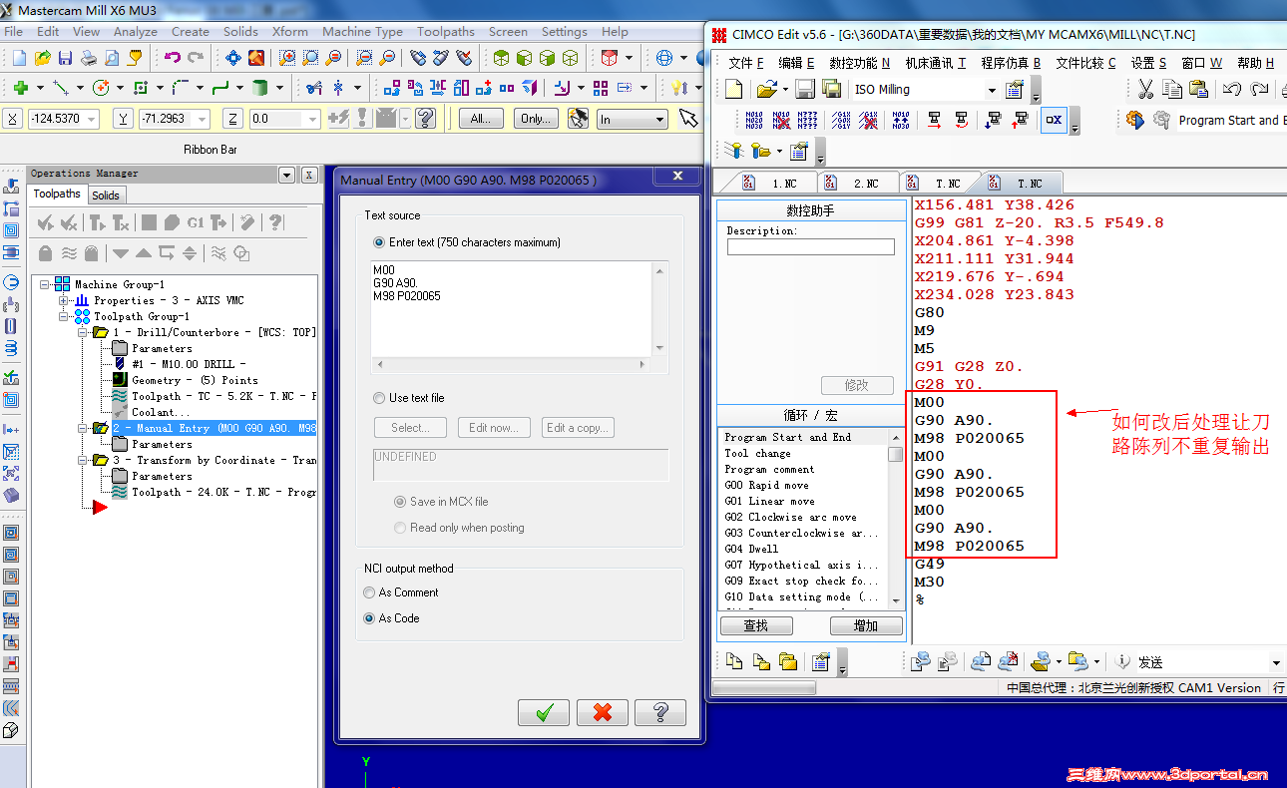Click the CIMCO save floppy icon
Image resolution: width=1287 pixels, height=788 pixels.
(805, 90)
